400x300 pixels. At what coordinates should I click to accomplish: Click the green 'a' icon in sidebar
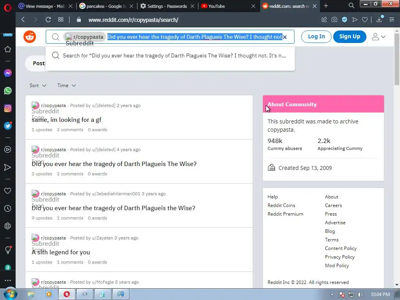[x=8, y=267]
